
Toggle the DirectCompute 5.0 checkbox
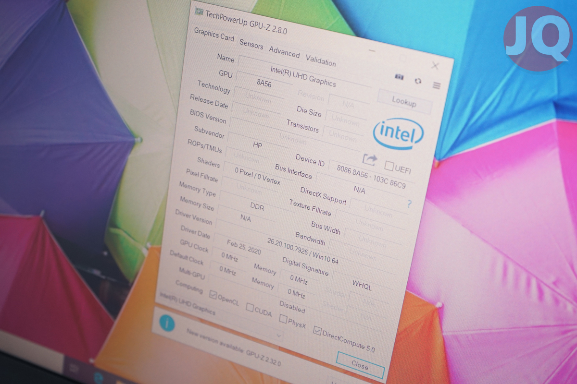[x=317, y=330]
